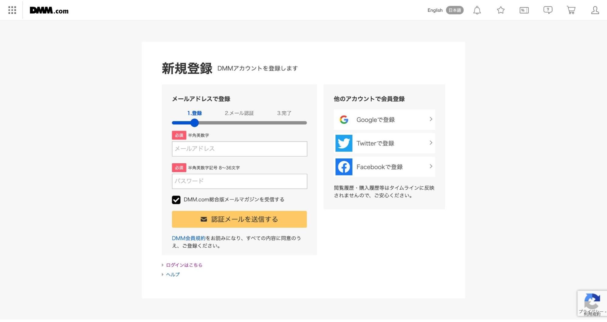Click Facebookで登録 text
Viewport: 607px width, 322px height.
tap(379, 167)
